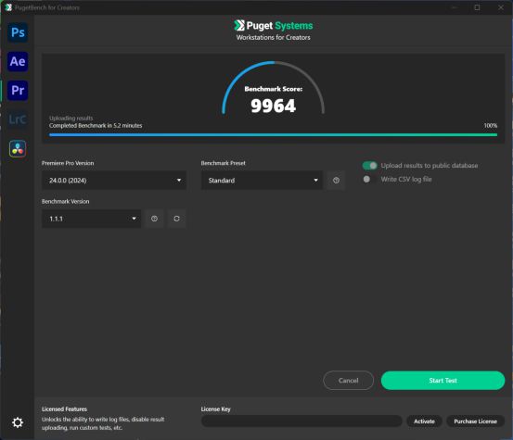Switch to Premiere Pro benchmark icon
Screen dimensions: 513x440
tap(18, 91)
